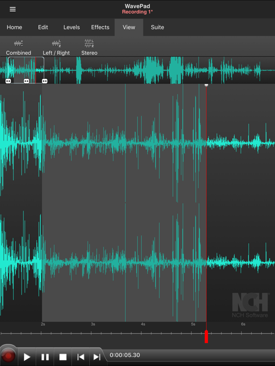Click the Recording 1* file title
Image resolution: width=275 pixels, height=366 pixels.
[137, 12]
